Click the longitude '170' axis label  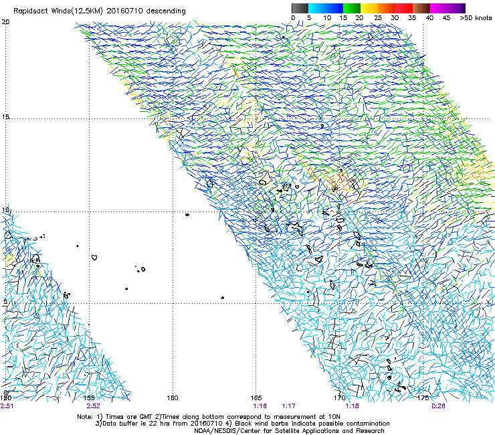tap(339, 398)
